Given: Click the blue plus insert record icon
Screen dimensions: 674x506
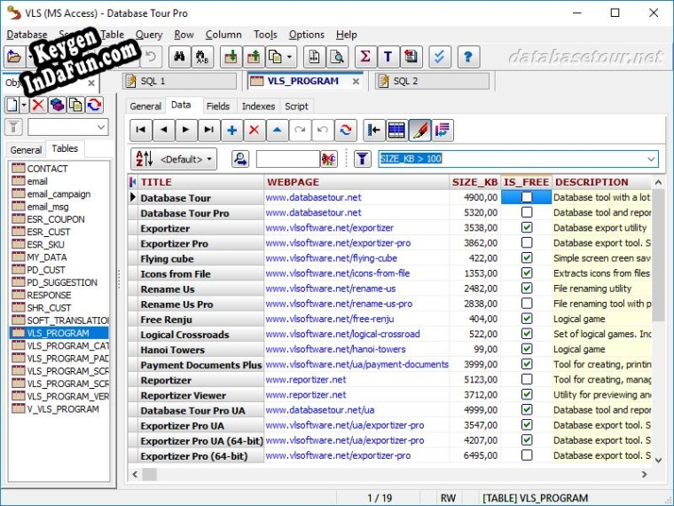Looking at the screenshot, I should point(231,130).
